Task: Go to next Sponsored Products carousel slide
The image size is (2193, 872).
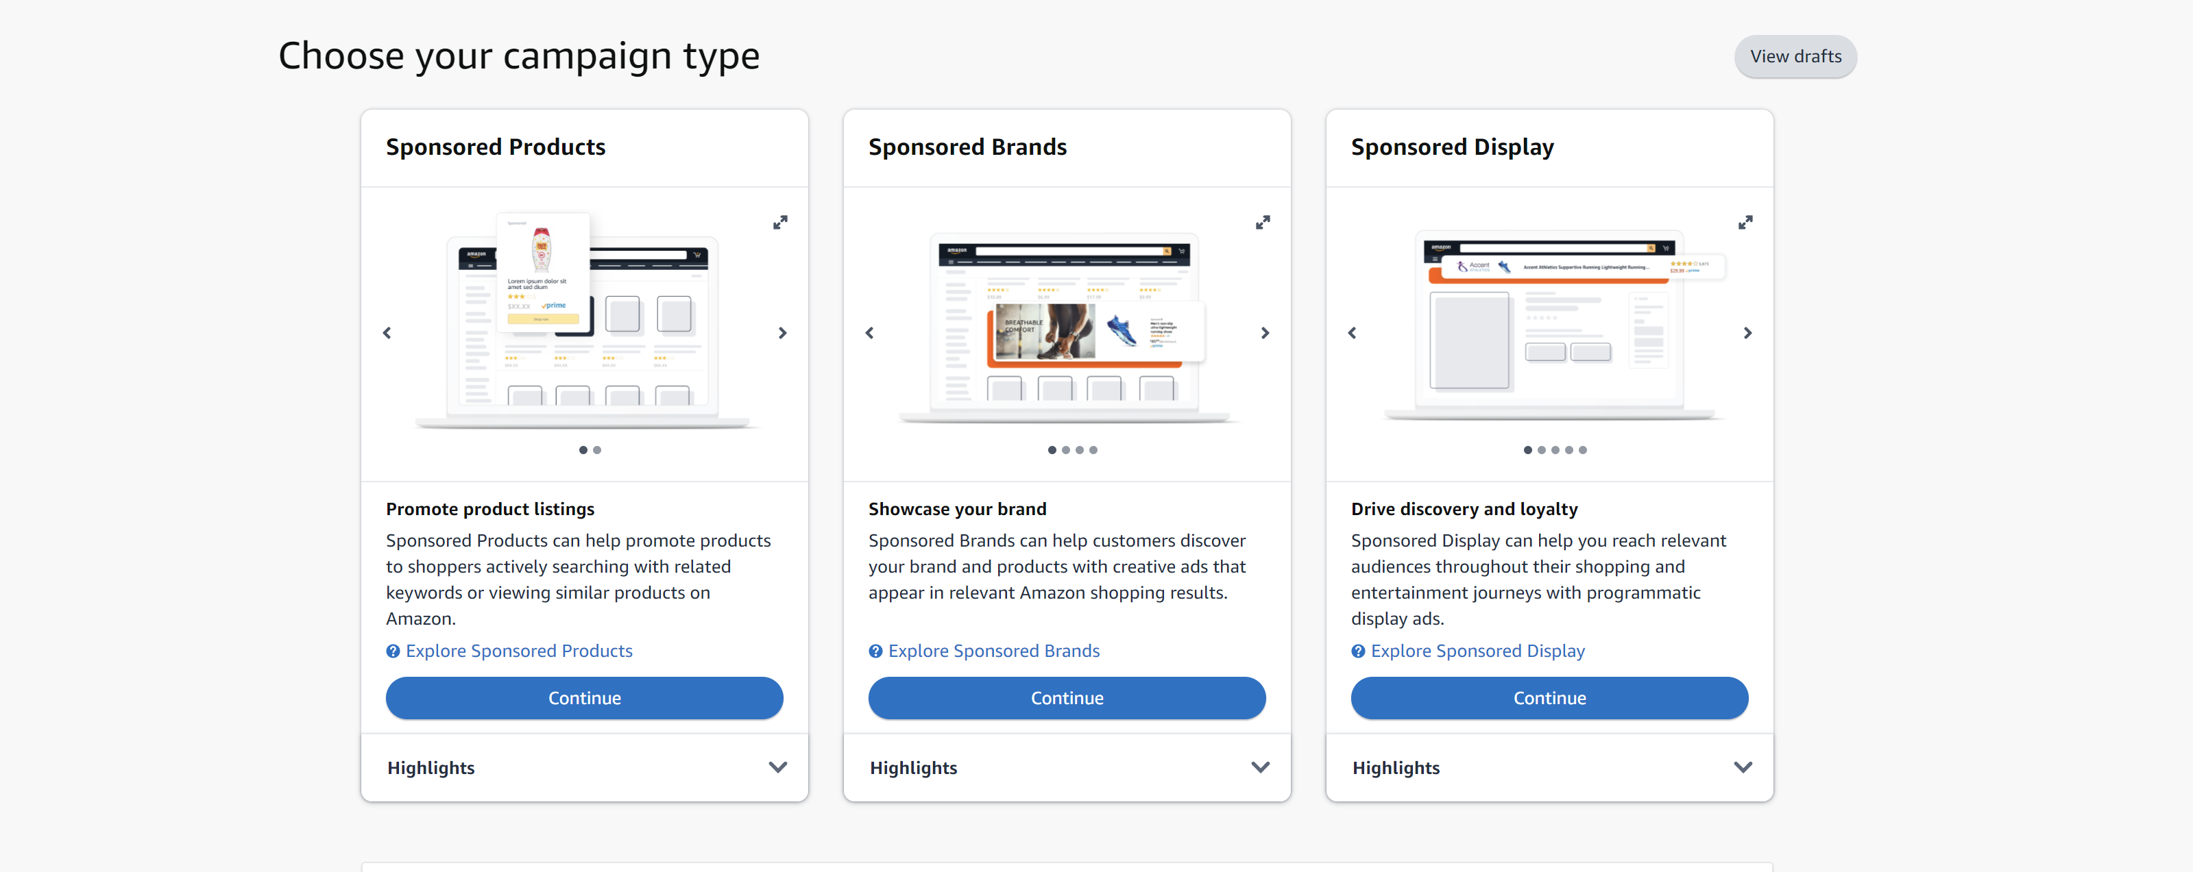Action: 782,333
